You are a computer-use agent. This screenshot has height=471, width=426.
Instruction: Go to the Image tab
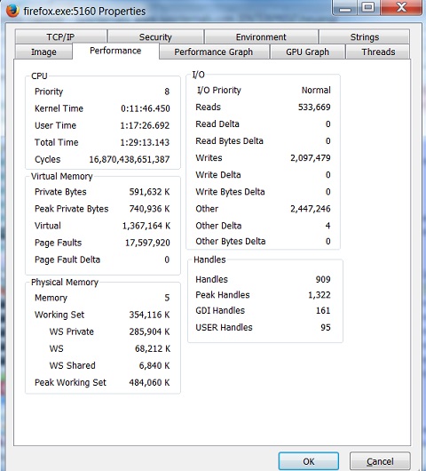[x=43, y=52]
